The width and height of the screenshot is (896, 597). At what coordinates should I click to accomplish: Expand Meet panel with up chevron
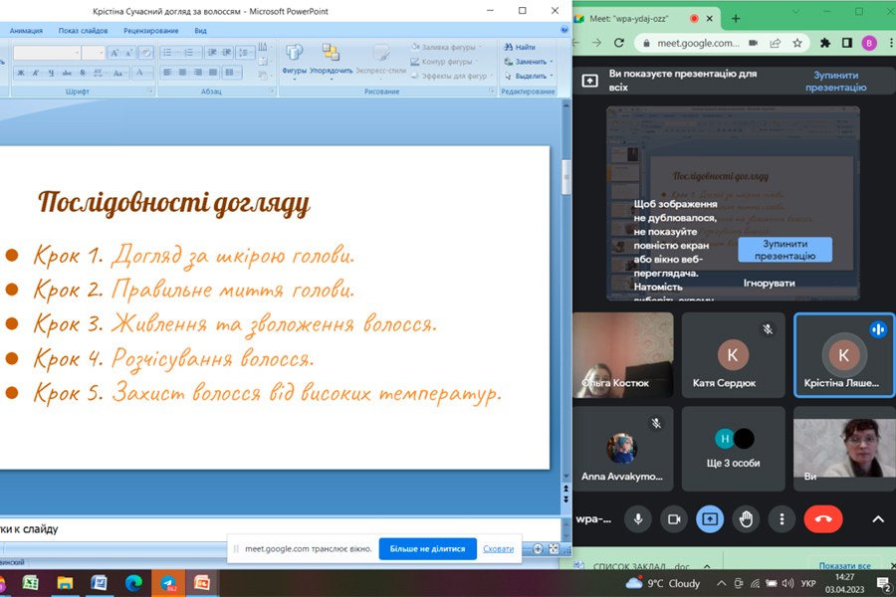coord(878,518)
